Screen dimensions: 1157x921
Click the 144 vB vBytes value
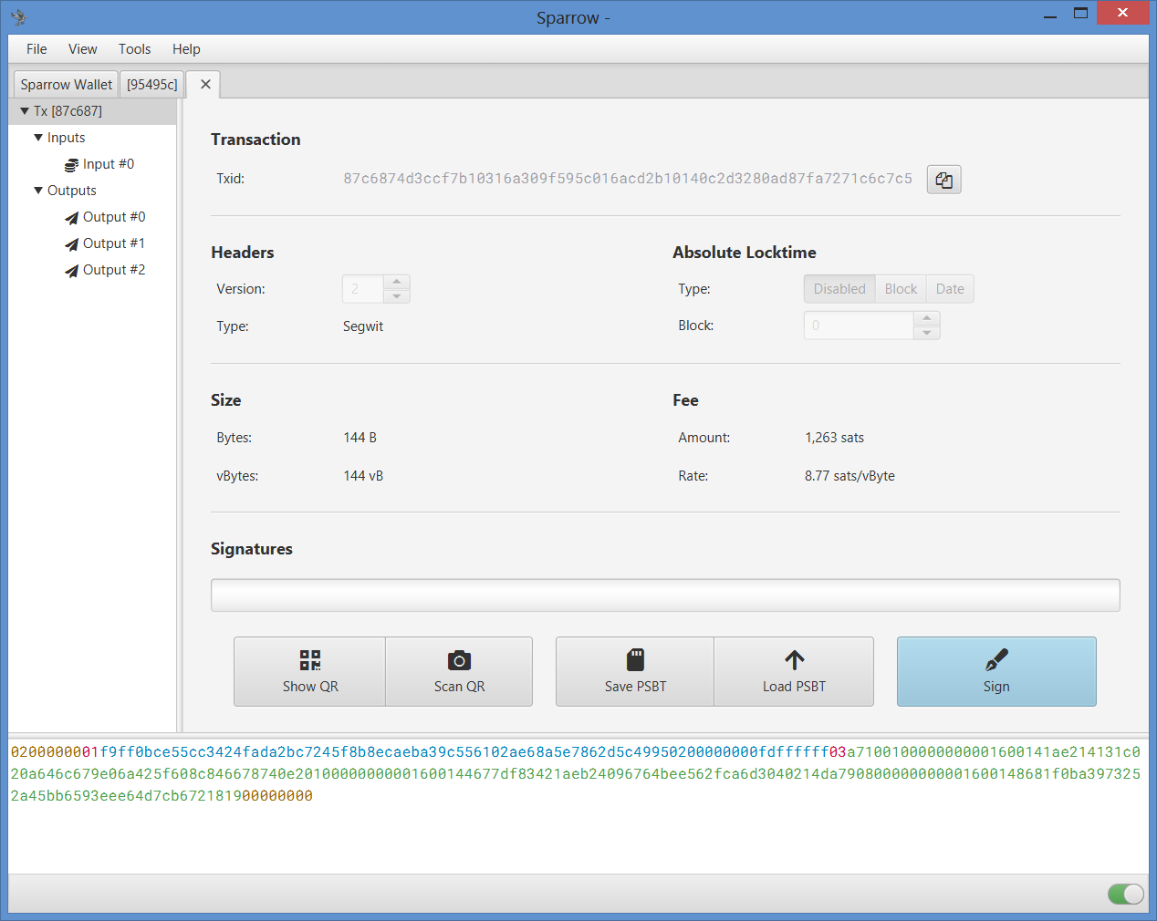(363, 476)
